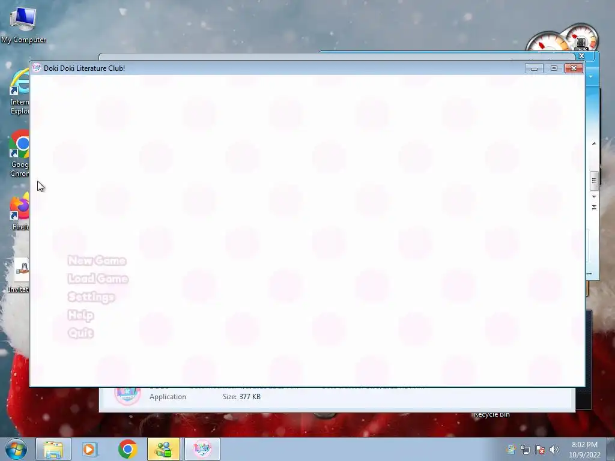Open Windows Explorer from the taskbar
615x461 pixels.
(53, 449)
